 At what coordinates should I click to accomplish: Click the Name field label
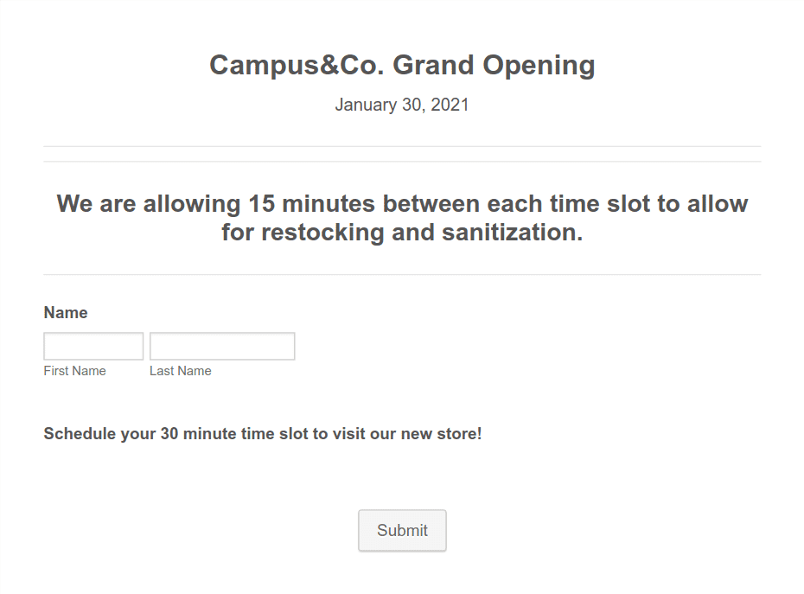click(65, 312)
